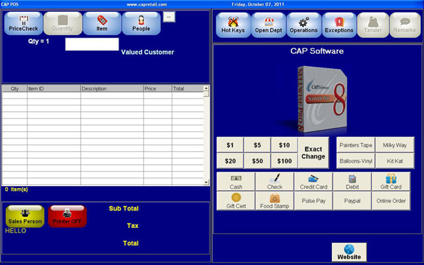The height and width of the screenshot is (265, 424).
Task: Click the Open Dept button
Action: pos(268,25)
